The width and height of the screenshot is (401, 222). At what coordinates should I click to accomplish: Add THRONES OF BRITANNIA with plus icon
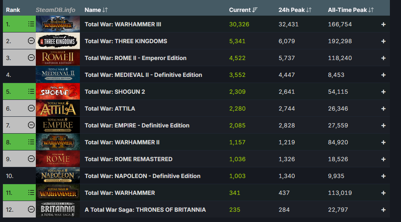point(383,210)
